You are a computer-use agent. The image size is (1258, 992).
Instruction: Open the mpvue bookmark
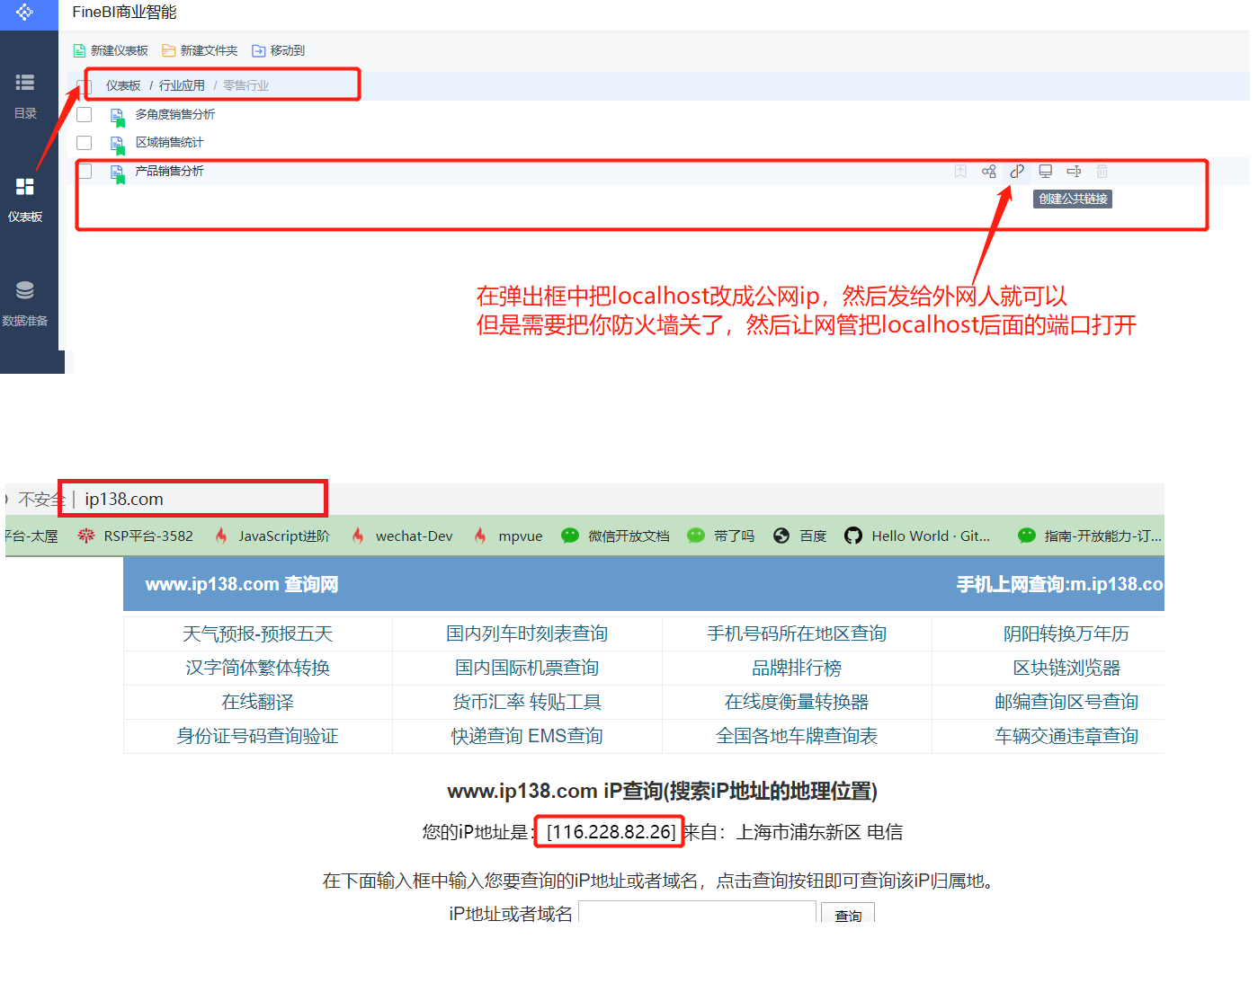pyautogui.click(x=508, y=536)
